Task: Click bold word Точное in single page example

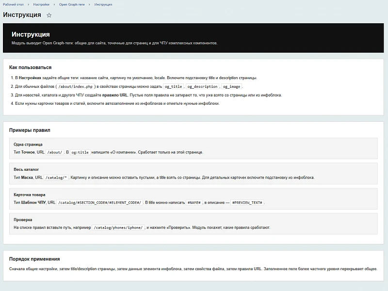Action: pyautogui.click(x=28, y=152)
